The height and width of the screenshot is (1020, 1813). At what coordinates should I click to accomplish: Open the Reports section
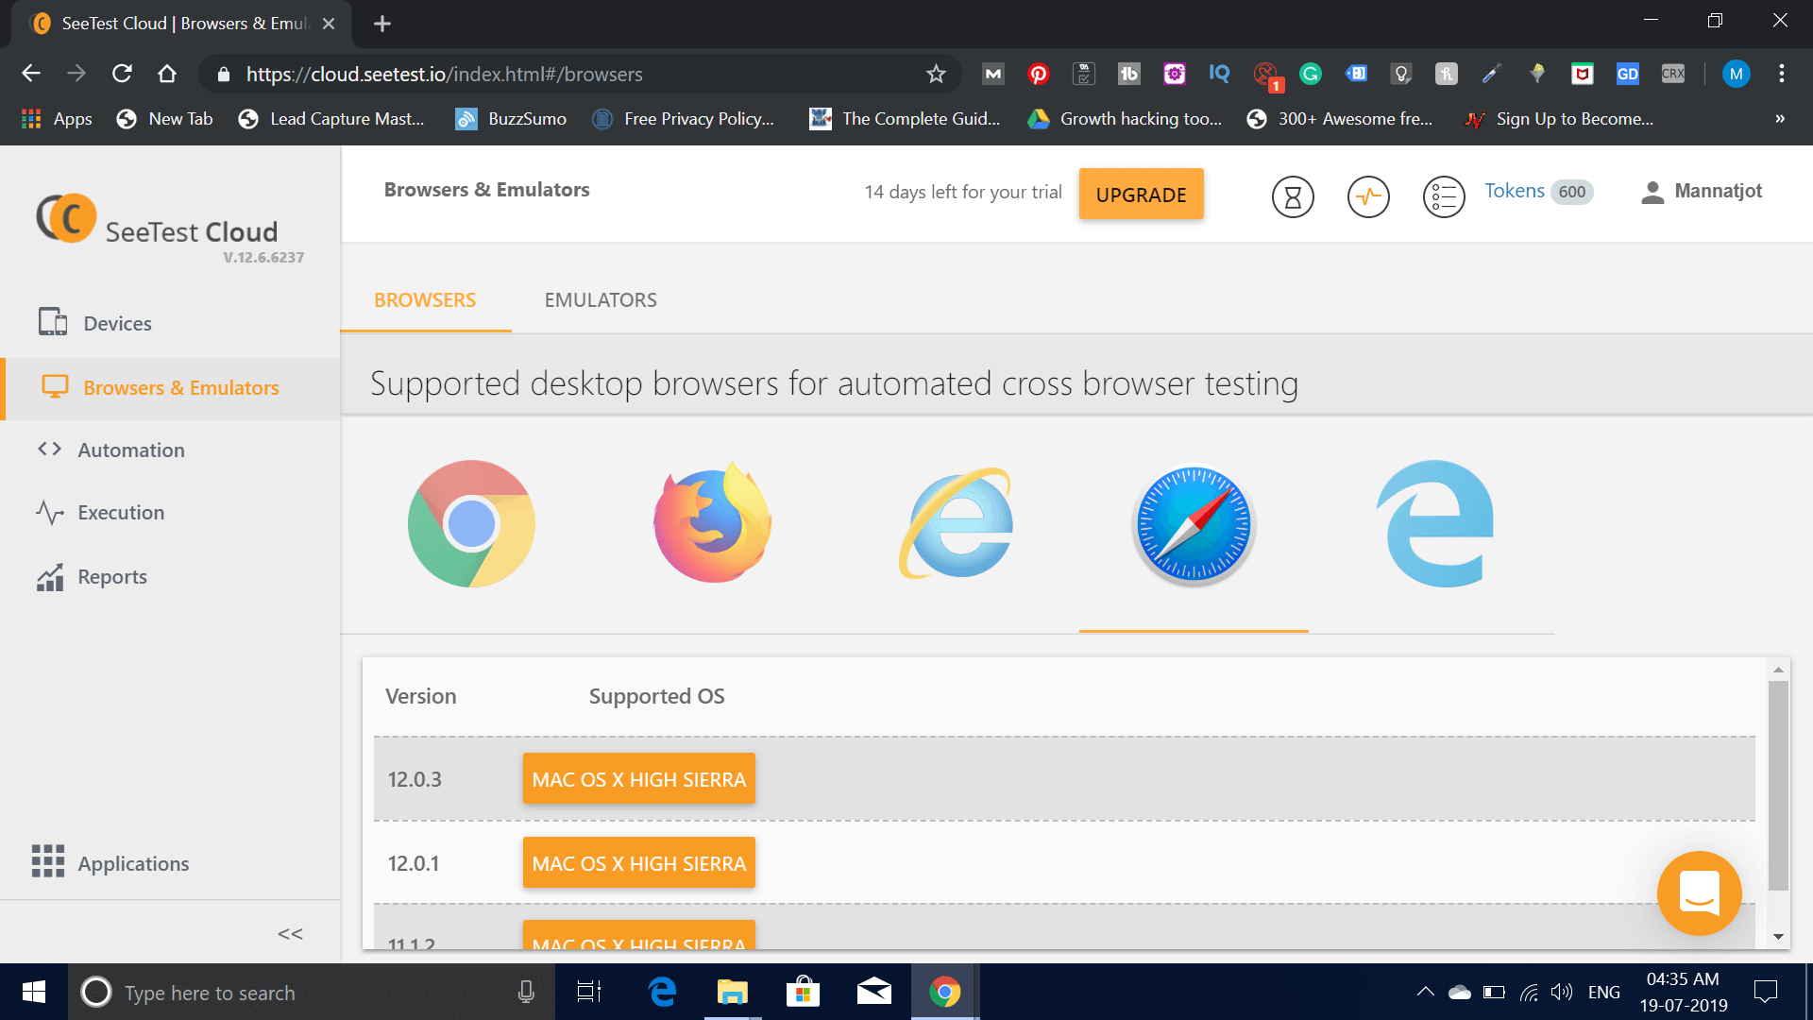(112, 576)
